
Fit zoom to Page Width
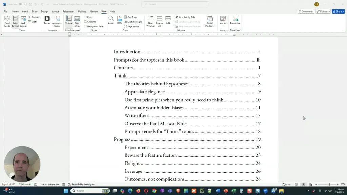(x=131, y=26)
